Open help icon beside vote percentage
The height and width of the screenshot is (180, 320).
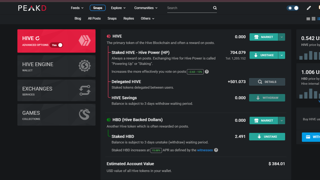pyautogui.click(x=207, y=72)
